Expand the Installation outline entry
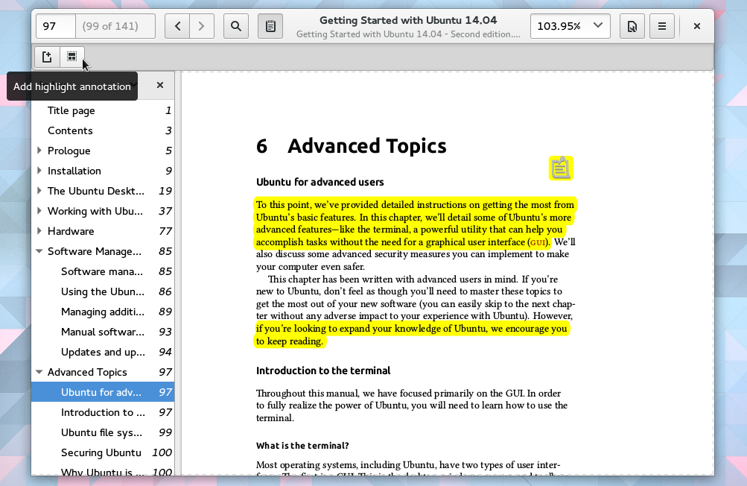The width and height of the screenshot is (747, 486). [x=39, y=171]
